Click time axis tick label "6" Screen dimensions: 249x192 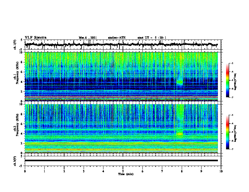[143, 171]
